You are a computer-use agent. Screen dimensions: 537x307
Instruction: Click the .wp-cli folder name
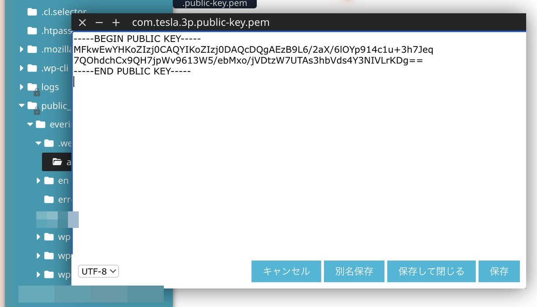pos(55,68)
